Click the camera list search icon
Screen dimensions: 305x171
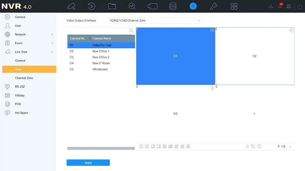131,30
